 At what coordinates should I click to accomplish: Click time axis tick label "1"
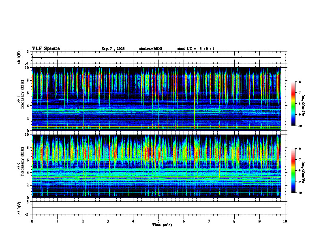(57, 221)
